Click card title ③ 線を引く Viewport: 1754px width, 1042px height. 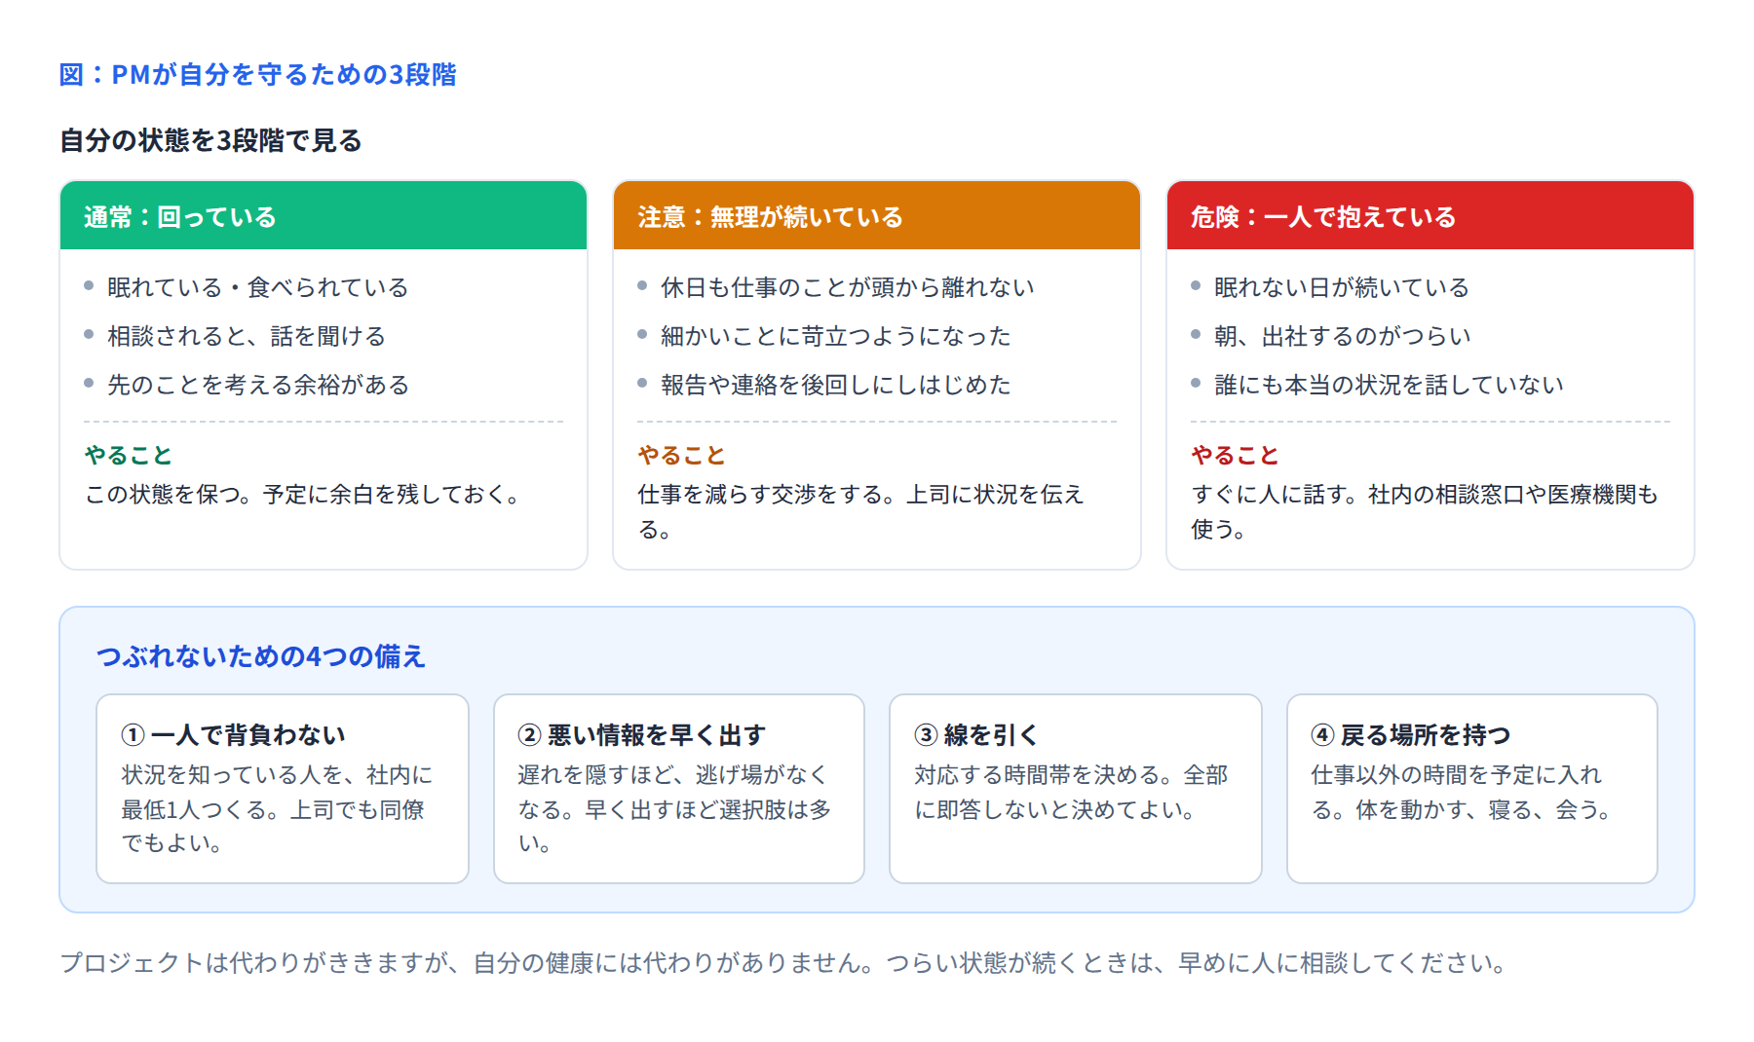[x=975, y=734]
